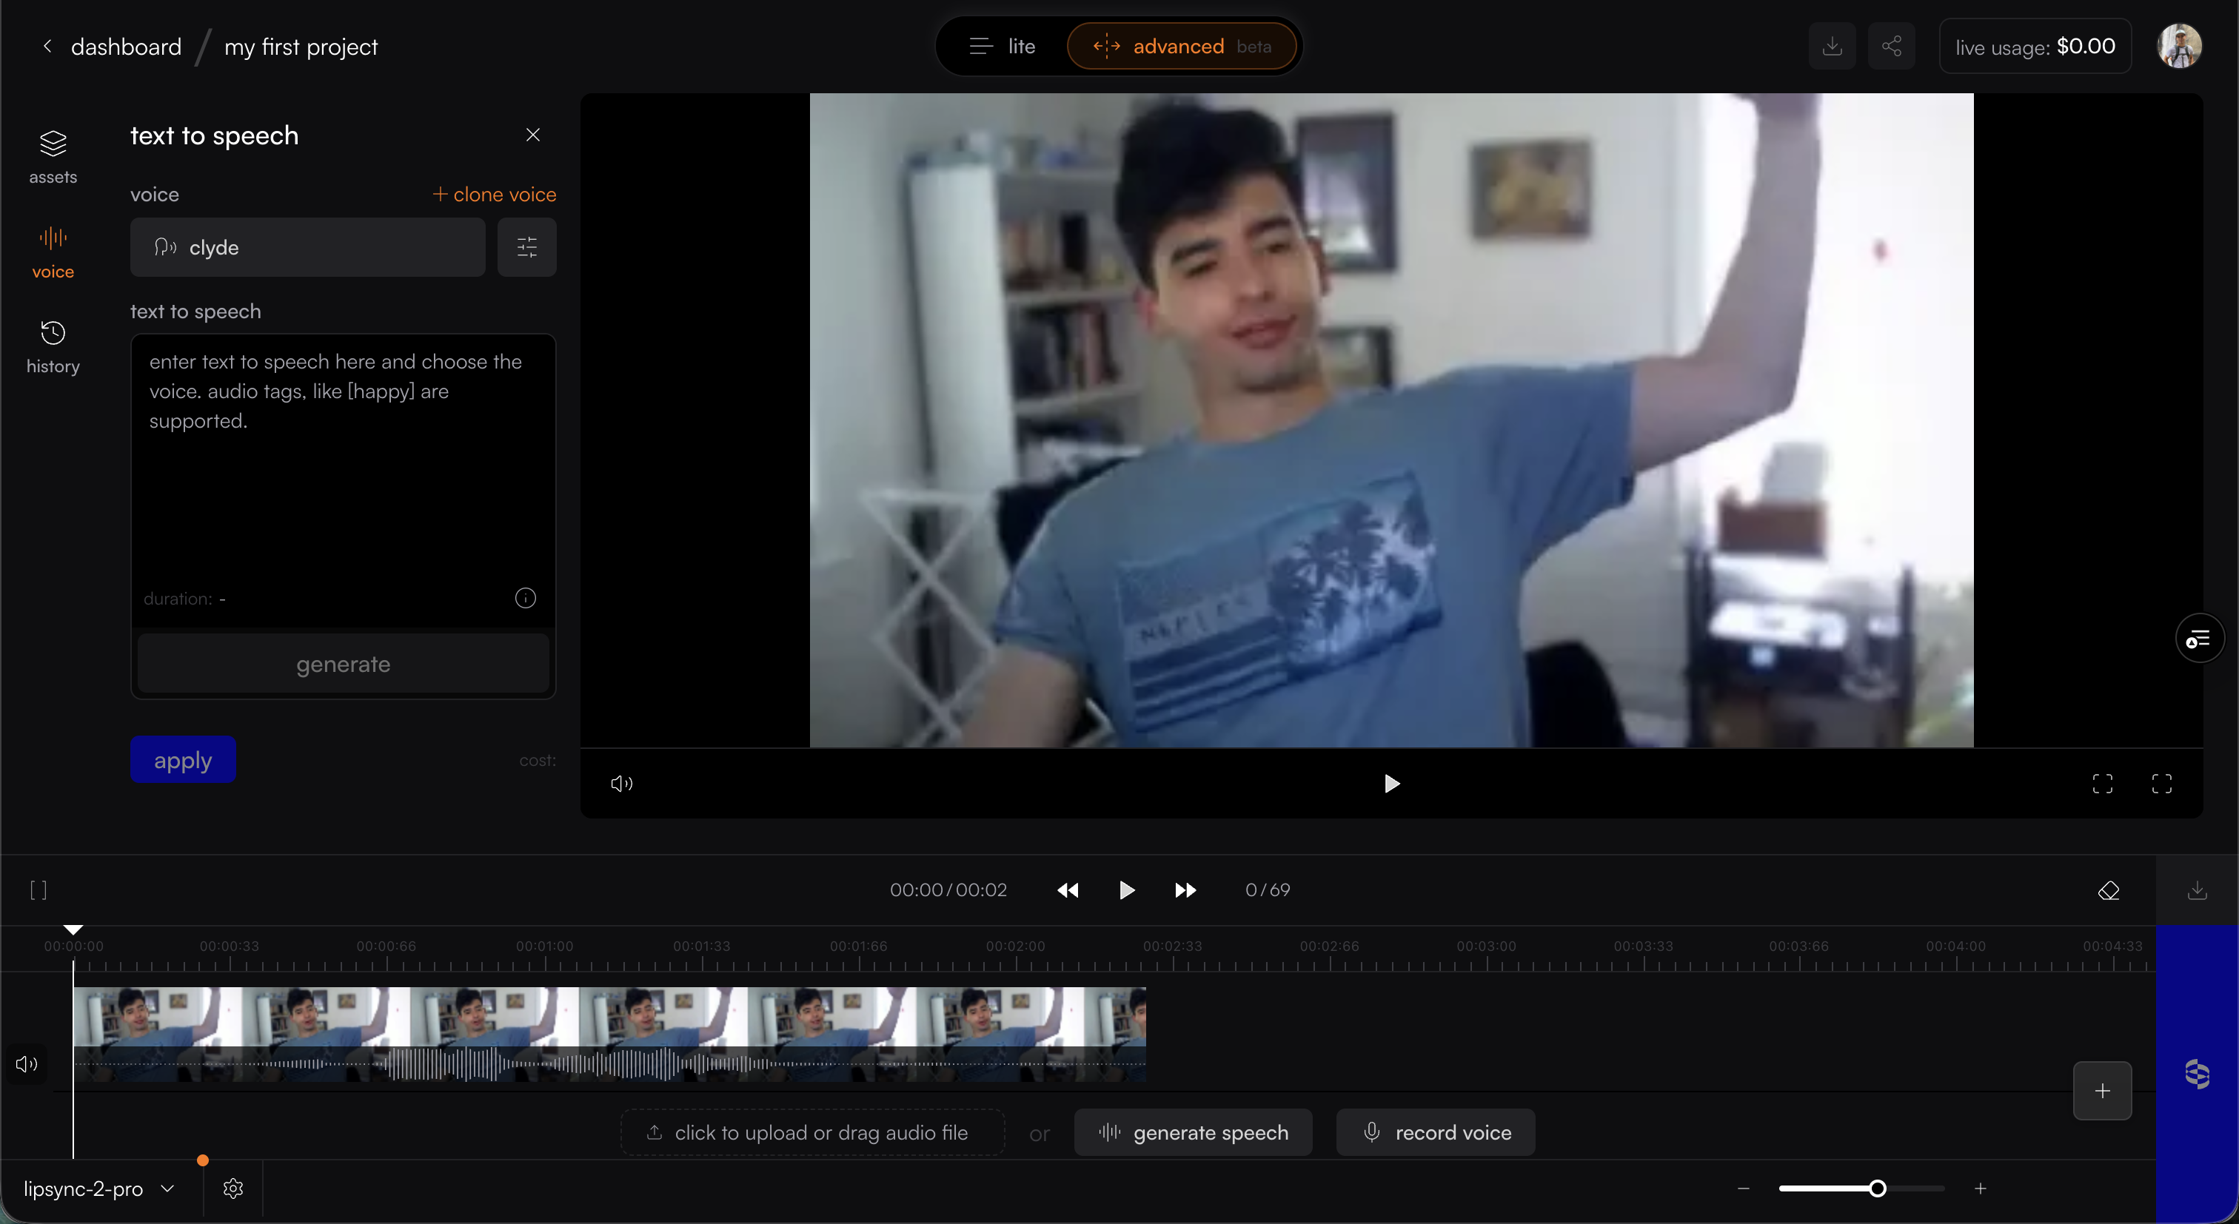Open model settings gear icon

click(233, 1188)
